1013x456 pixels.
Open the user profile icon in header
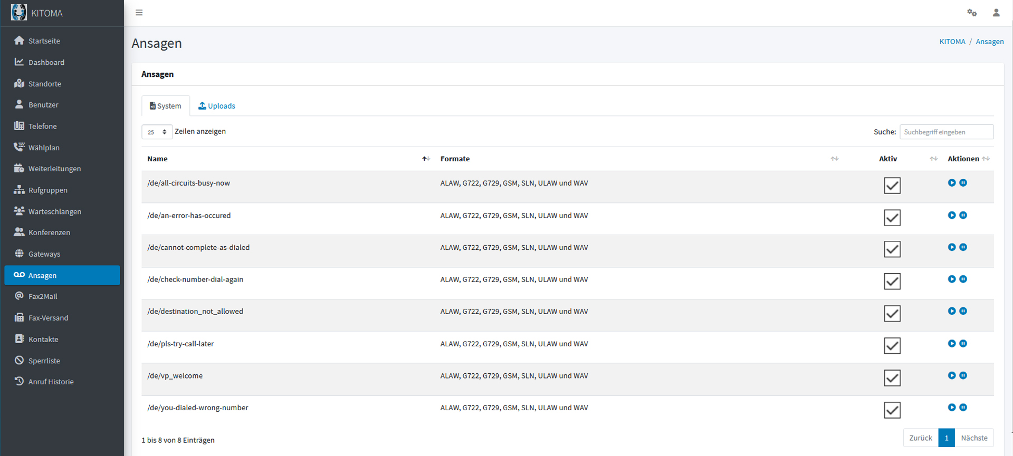[996, 13]
